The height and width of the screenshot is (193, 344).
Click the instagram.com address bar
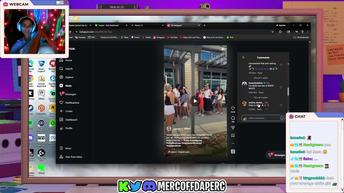coord(172,32)
